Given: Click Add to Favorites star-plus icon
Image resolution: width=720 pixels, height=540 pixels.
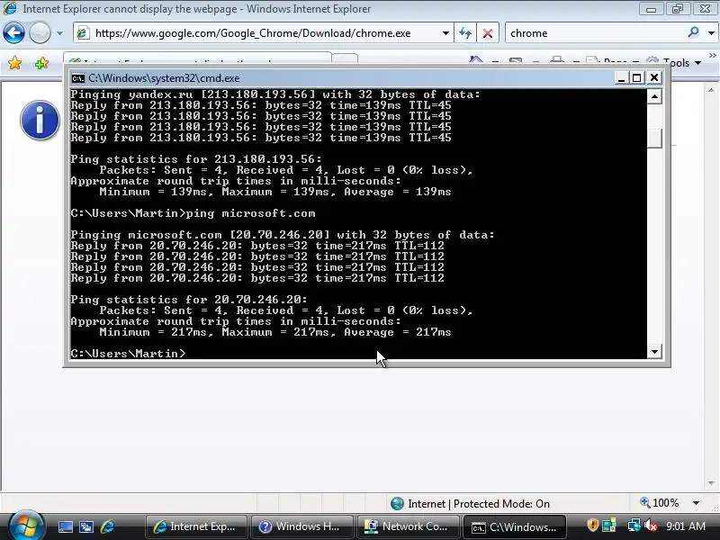Looking at the screenshot, I should pyautogui.click(x=41, y=62).
